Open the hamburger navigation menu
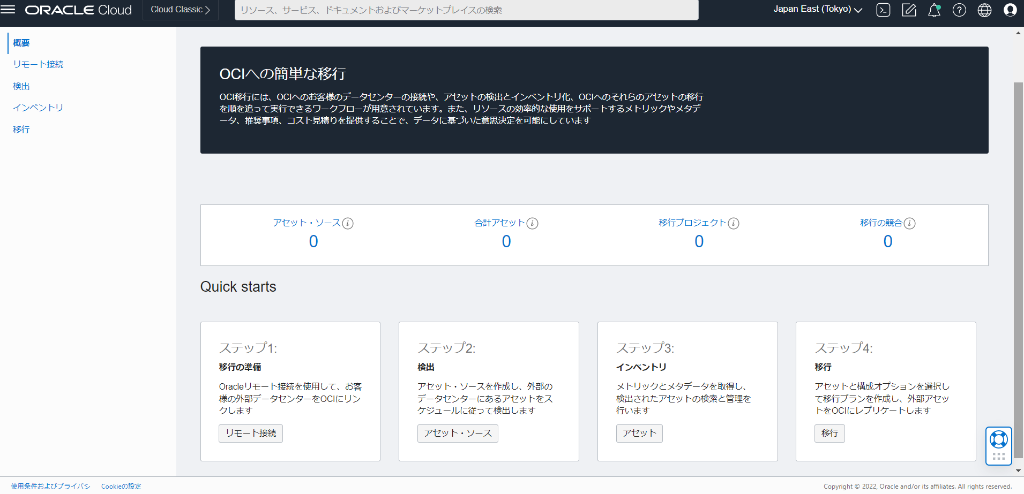This screenshot has width=1024, height=494. pyautogui.click(x=8, y=10)
